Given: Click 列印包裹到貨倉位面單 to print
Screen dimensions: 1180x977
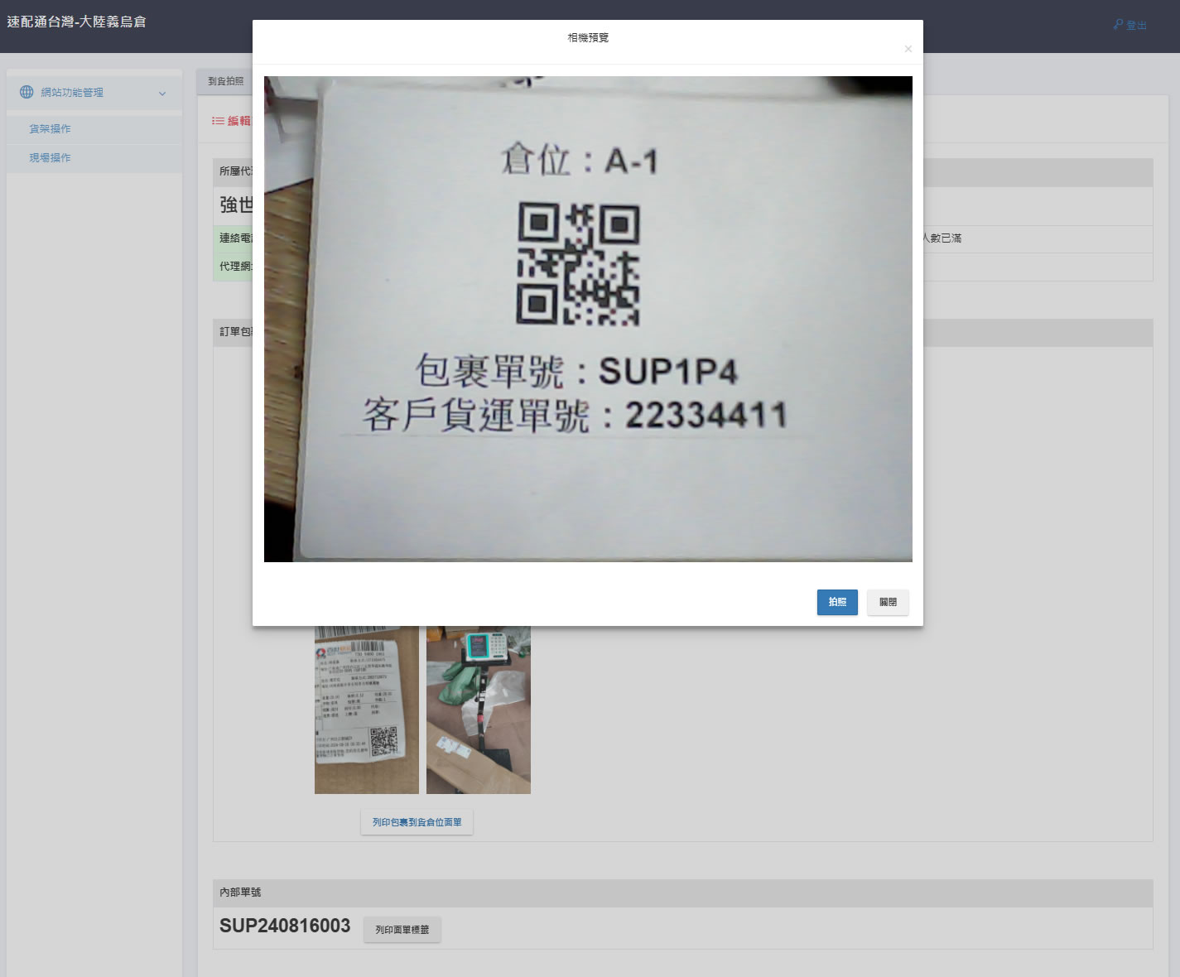Looking at the screenshot, I should click(417, 822).
